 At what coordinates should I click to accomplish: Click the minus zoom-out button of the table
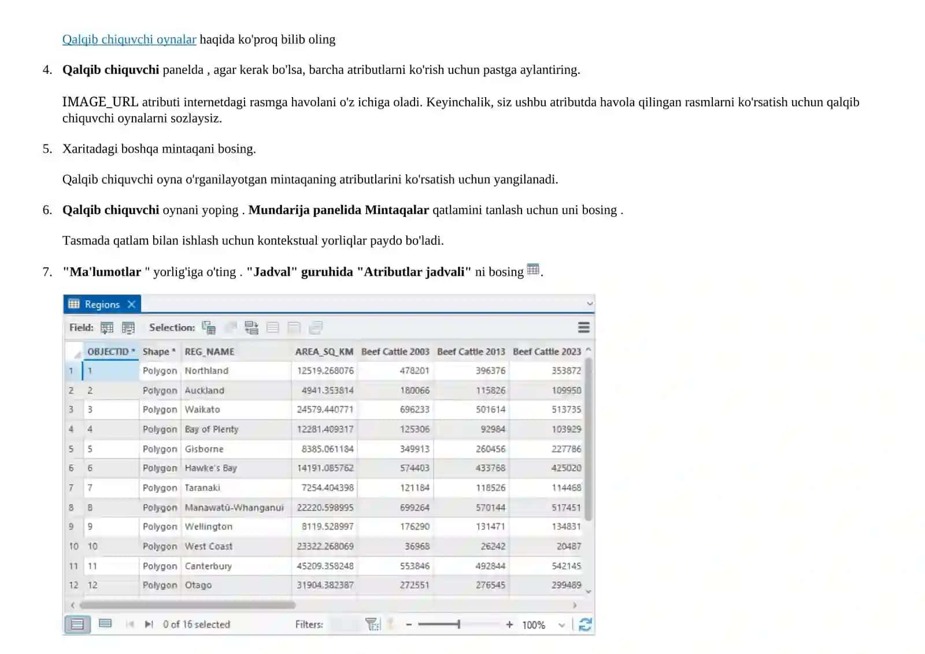(x=409, y=625)
